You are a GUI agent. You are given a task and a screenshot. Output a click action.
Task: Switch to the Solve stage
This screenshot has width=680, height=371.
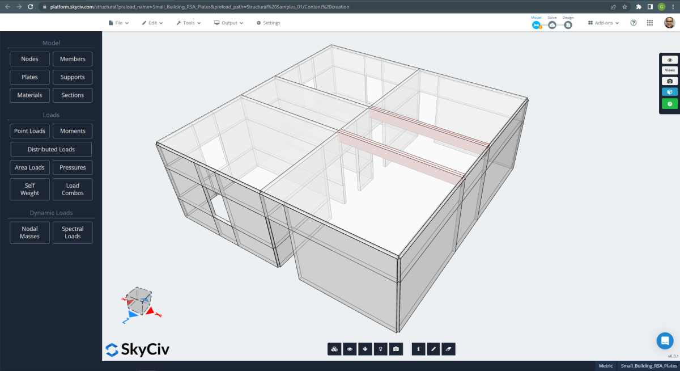(x=552, y=25)
